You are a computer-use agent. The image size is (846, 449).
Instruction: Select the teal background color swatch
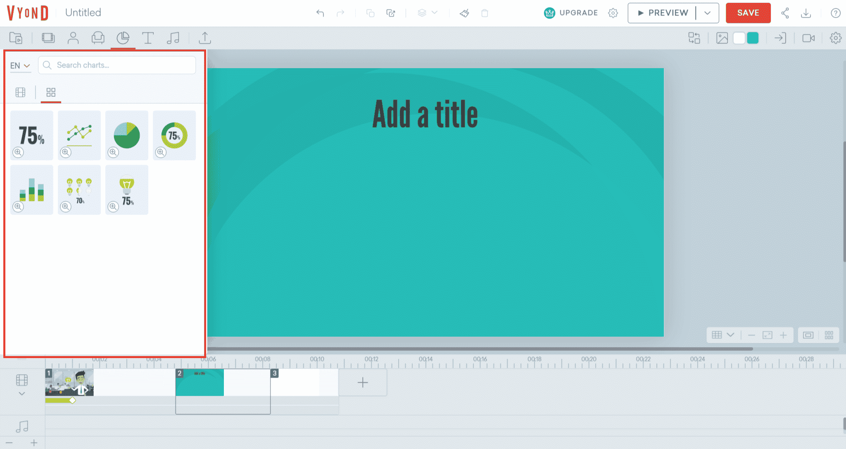point(754,38)
